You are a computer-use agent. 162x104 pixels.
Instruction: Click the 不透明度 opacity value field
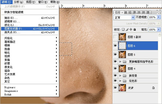(x=153, y=17)
